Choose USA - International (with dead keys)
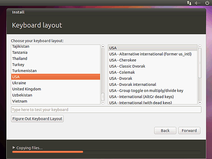The height and width of the screenshot is (159, 212). pyautogui.click(x=153, y=102)
